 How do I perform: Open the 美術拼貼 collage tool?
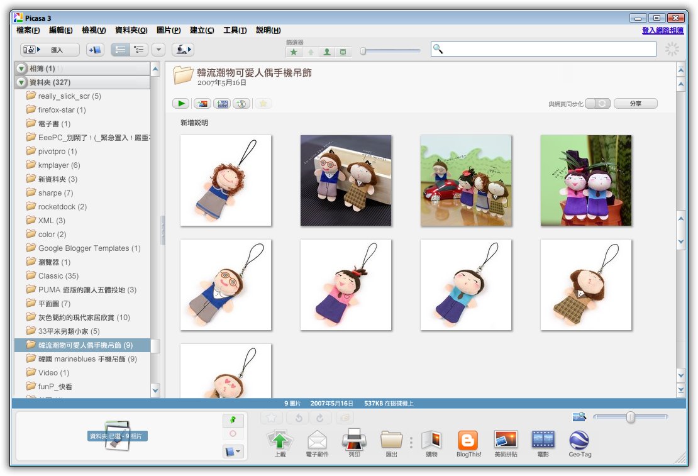click(x=505, y=440)
